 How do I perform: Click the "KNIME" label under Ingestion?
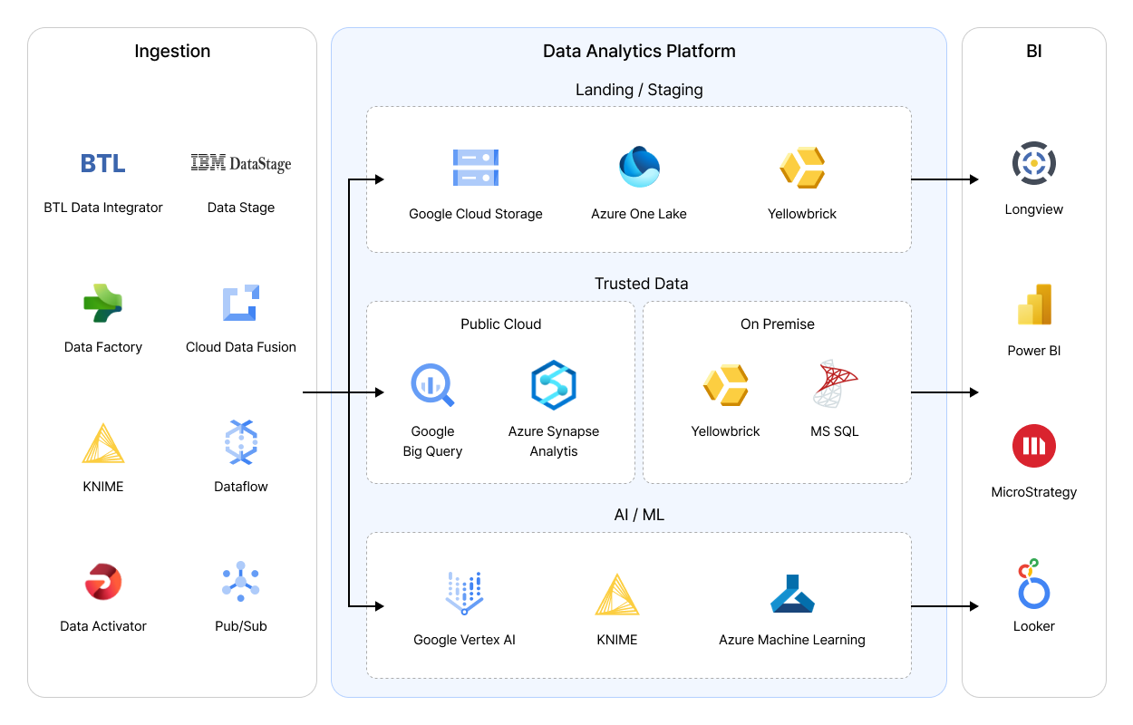point(103,487)
